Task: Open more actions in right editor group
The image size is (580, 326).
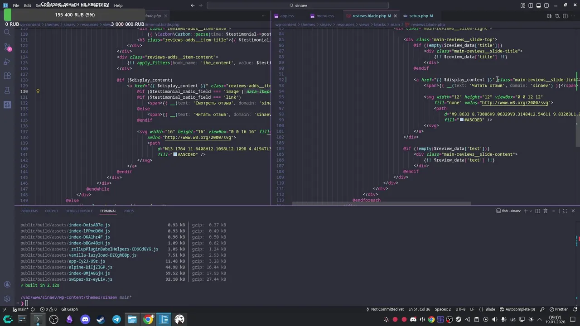Action: [x=573, y=16]
